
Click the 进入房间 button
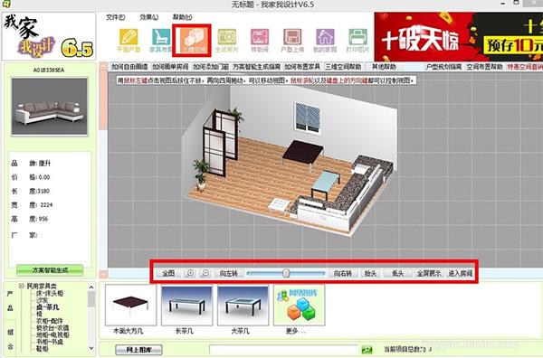coord(461,273)
